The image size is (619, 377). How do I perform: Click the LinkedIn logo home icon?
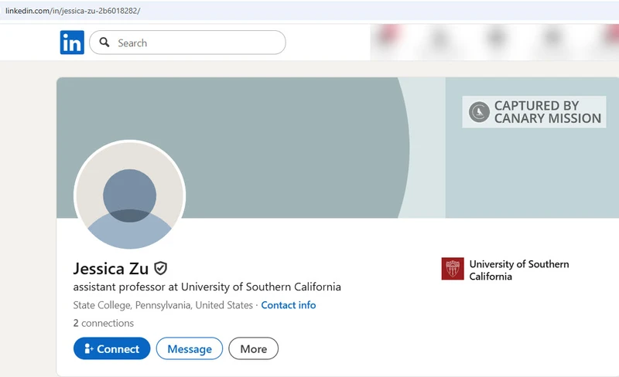pos(72,43)
